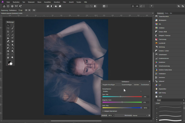185x123 pixels.
Task: Select the Erase Brush tool
Action: (8, 41)
